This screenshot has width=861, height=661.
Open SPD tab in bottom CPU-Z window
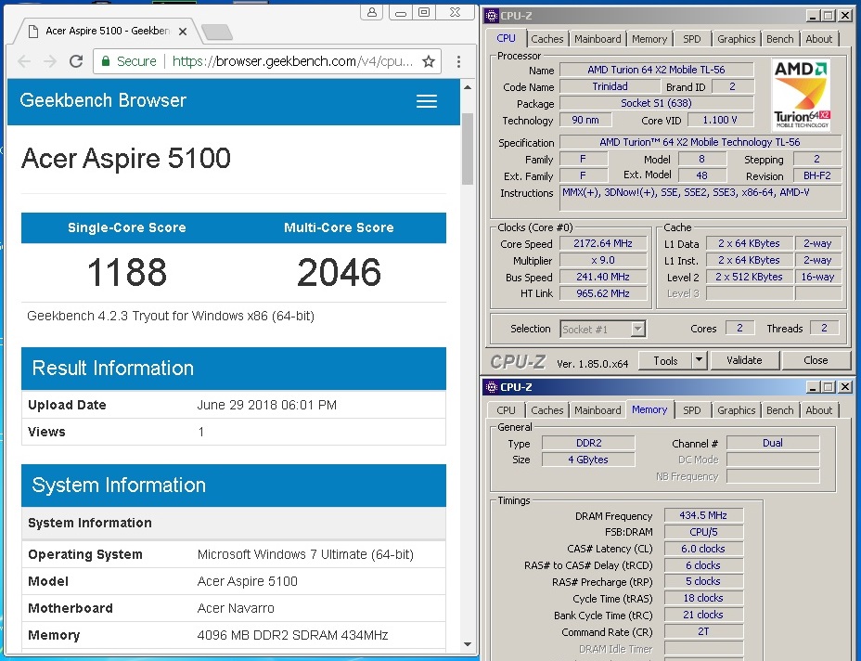pos(692,410)
